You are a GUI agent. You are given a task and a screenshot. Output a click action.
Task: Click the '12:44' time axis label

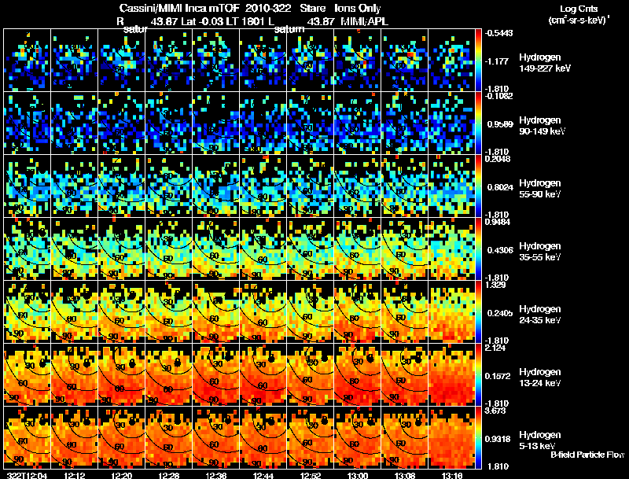click(263, 475)
